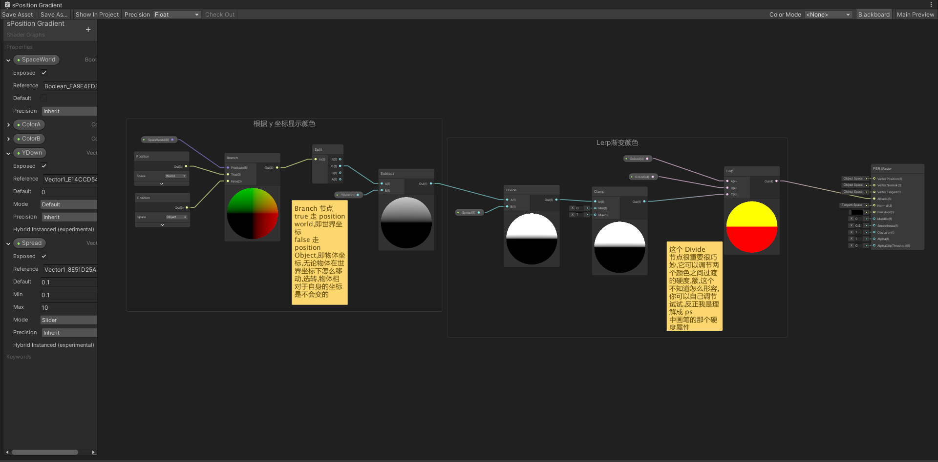Viewport: 938px width, 462px height.
Task: Open the Space dropdown on the Position node
Action: pyautogui.click(x=176, y=176)
